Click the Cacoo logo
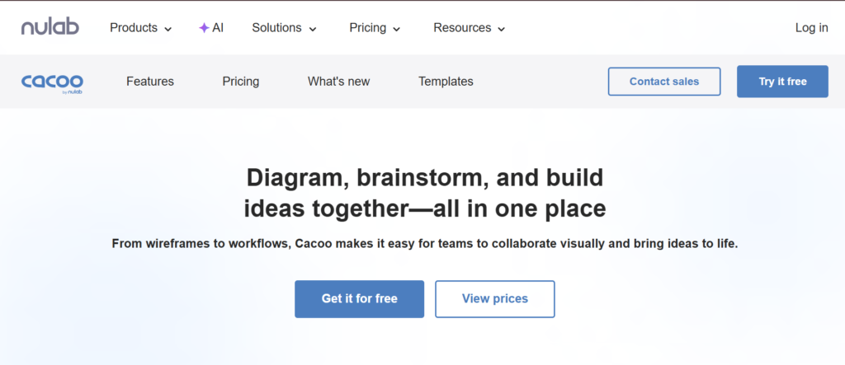Viewport: 845px width, 365px height. 52,81
